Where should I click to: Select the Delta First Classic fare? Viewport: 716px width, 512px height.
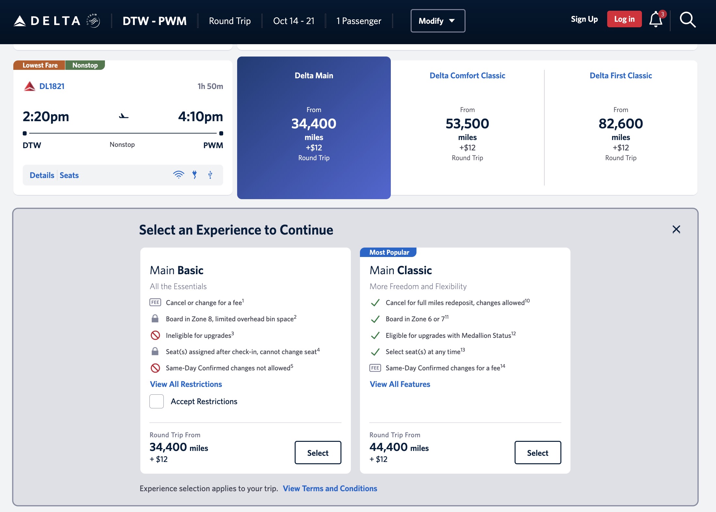[x=621, y=128]
